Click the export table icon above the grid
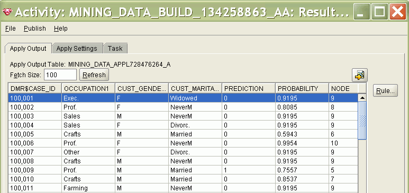Image resolution: width=409 pixels, height=193 pixels. point(360,76)
